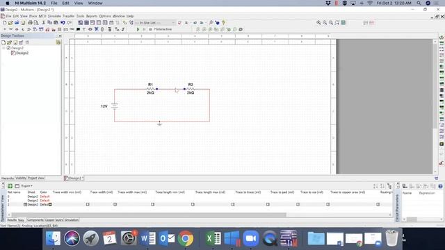The height and width of the screenshot is (250, 445).
Task: Select the 12V battery source
Action: coord(114,106)
